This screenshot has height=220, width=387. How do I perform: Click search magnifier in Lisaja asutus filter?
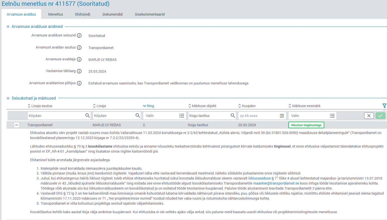[x=87, y=116]
